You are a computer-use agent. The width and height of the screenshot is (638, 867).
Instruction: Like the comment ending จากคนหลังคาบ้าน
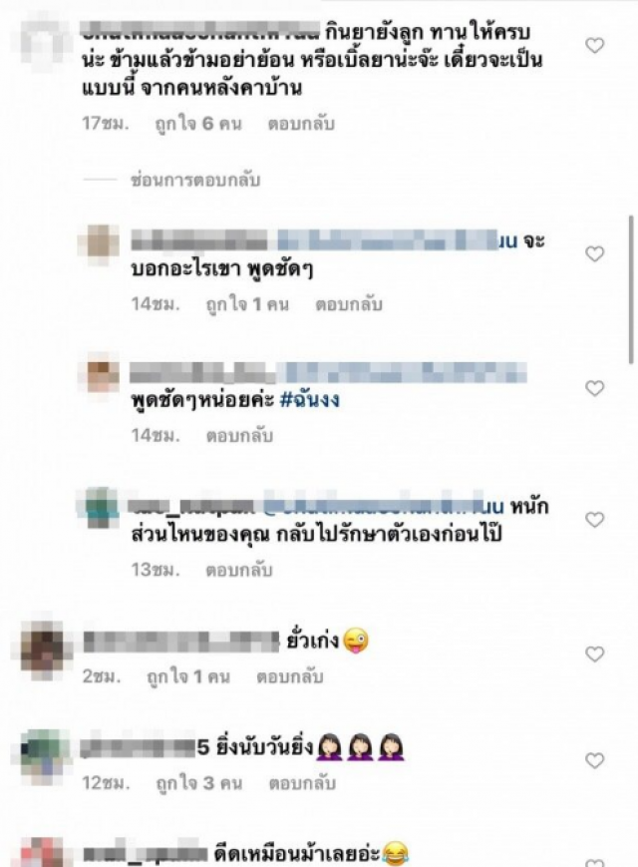594,45
